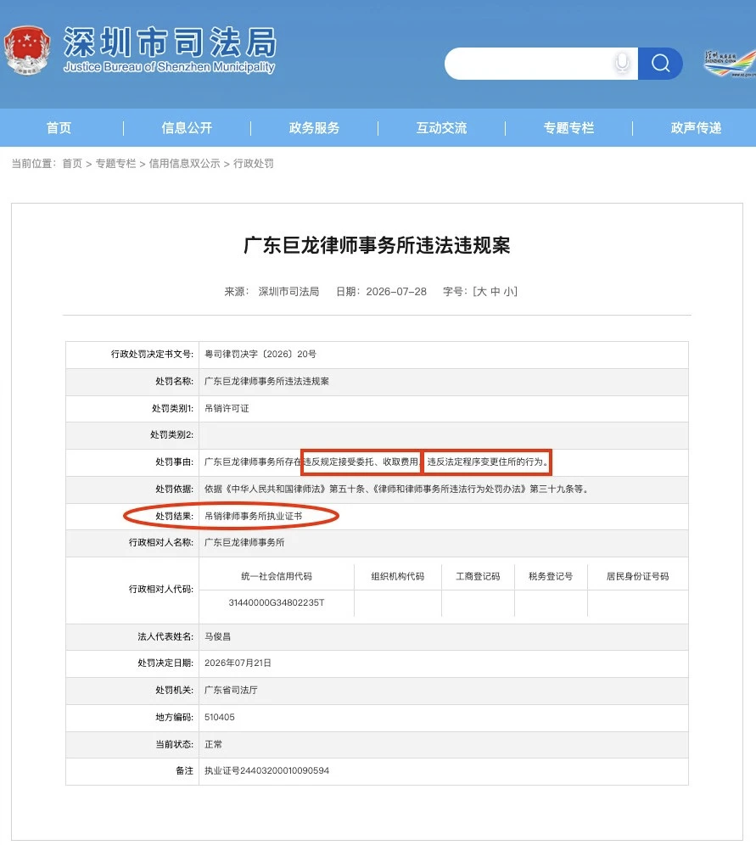Click the decision date 2026年07月21日
756x845 pixels.
pyautogui.click(x=238, y=663)
